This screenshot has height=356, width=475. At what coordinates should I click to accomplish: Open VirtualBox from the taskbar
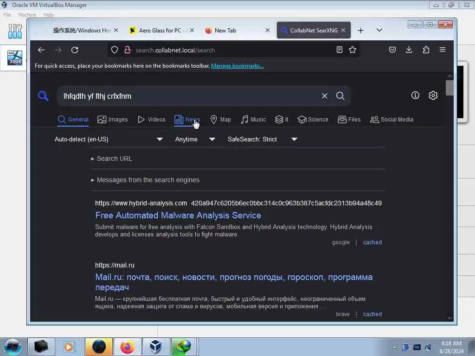[156, 347]
